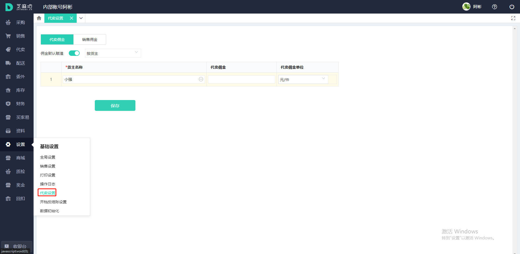Click the ellipsis icon in 货主名称 field
Screen dimensions: 520x254
tap(201, 79)
